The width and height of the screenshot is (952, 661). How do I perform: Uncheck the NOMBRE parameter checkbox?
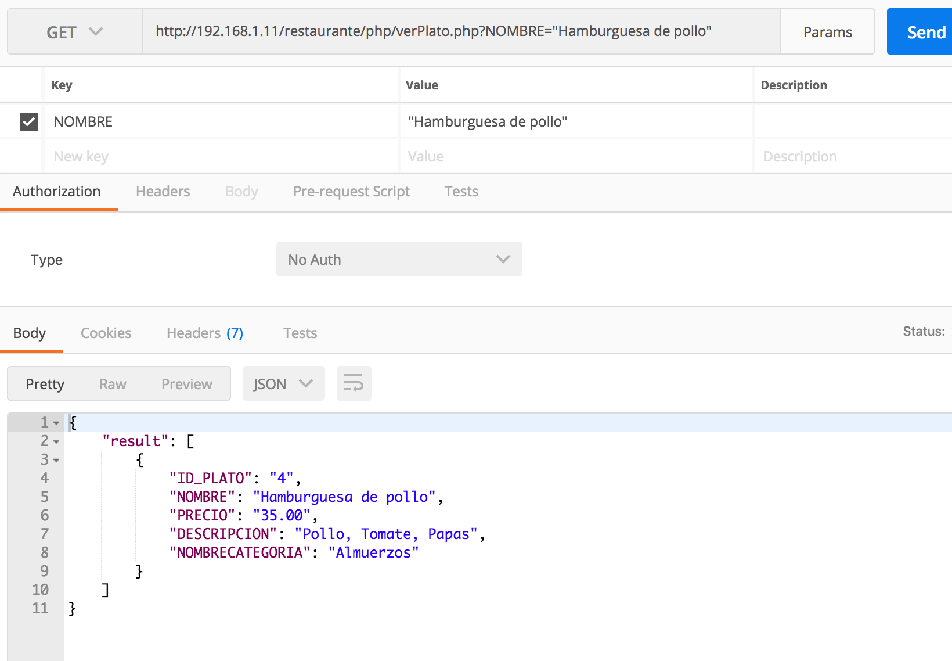coord(29,121)
